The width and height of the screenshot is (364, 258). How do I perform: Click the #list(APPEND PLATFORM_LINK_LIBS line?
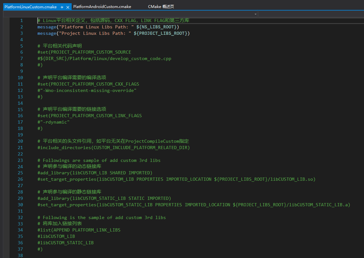[x=79, y=230]
